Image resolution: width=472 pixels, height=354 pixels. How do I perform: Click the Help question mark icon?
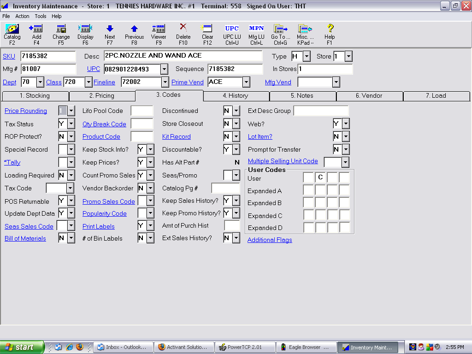pos(330,29)
